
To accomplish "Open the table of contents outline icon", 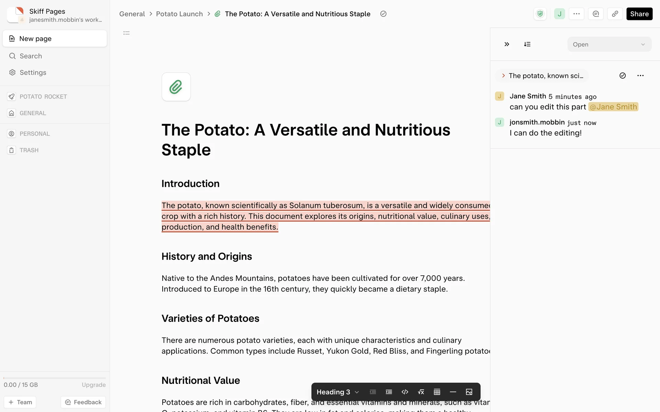I will click(x=126, y=33).
